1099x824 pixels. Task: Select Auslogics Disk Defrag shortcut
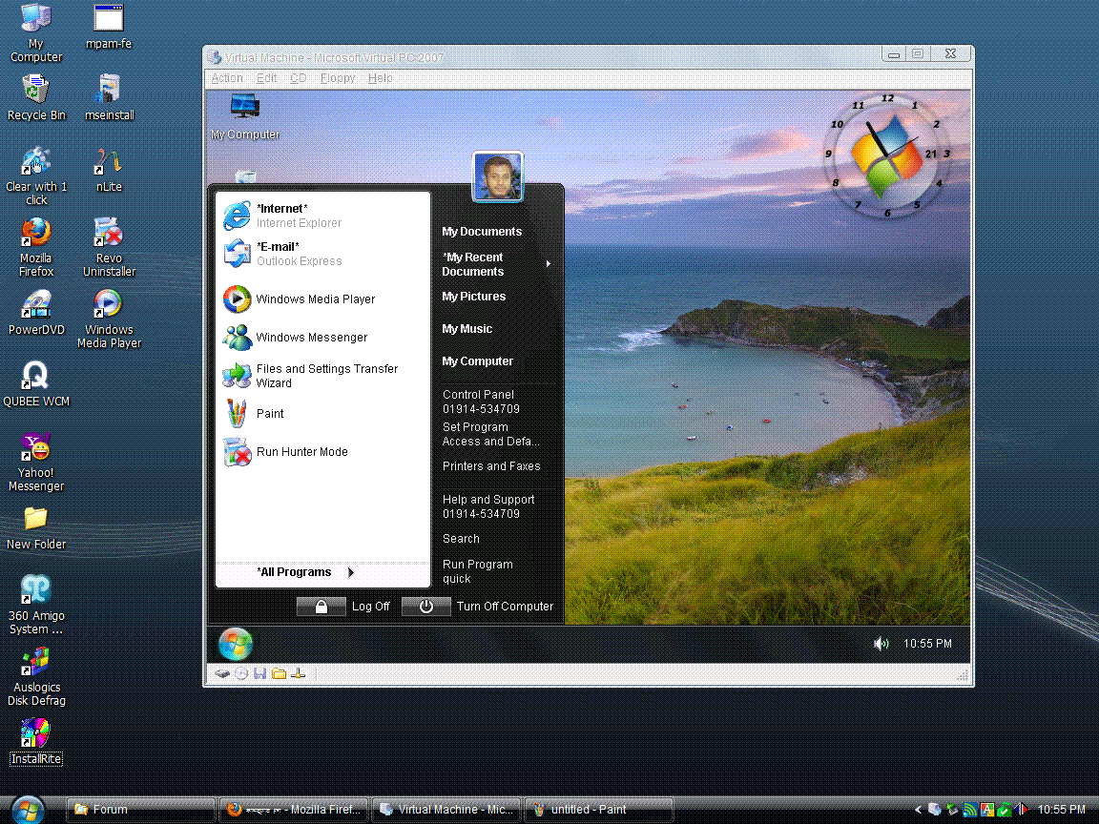pos(35,677)
